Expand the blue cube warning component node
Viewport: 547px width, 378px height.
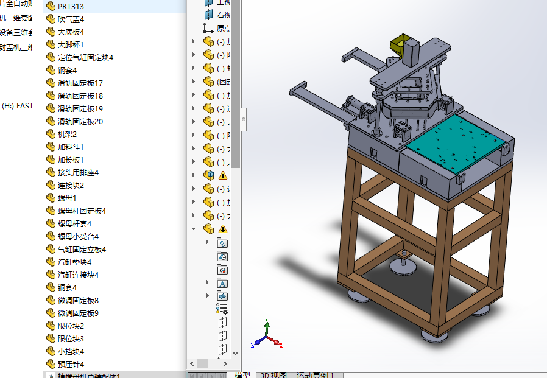pos(194,175)
